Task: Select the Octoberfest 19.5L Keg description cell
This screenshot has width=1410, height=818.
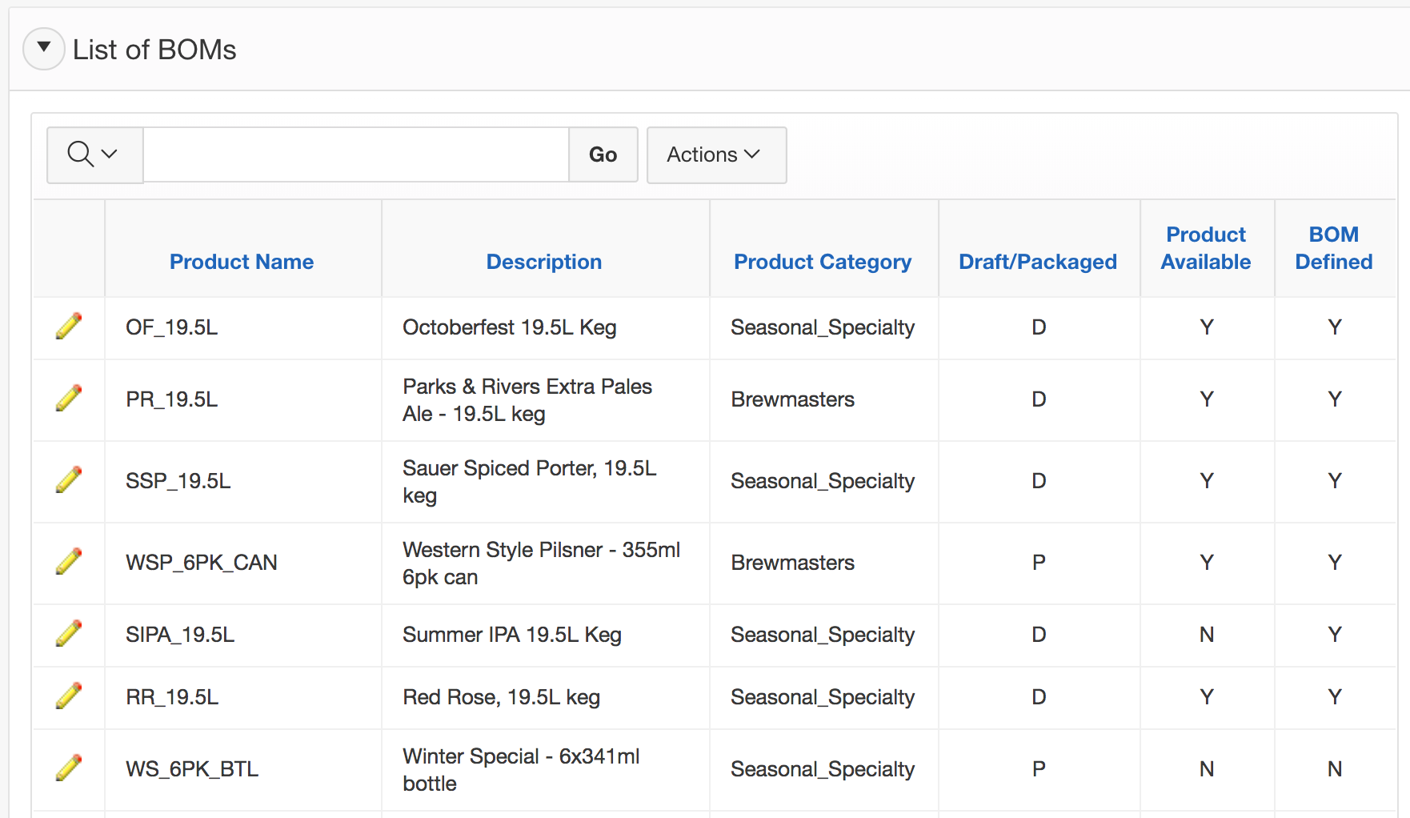Action: [x=509, y=327]
